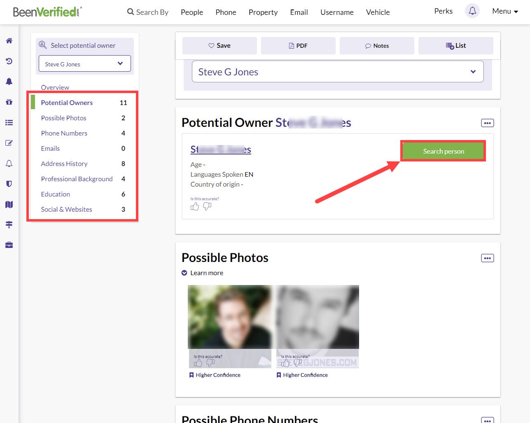Image resolution: width=530 pixels, height=423 pixels.
Task: Open the blurred owner name link
Action: tap(221, 149)
